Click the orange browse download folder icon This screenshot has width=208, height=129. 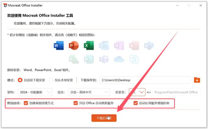(197, 80)
